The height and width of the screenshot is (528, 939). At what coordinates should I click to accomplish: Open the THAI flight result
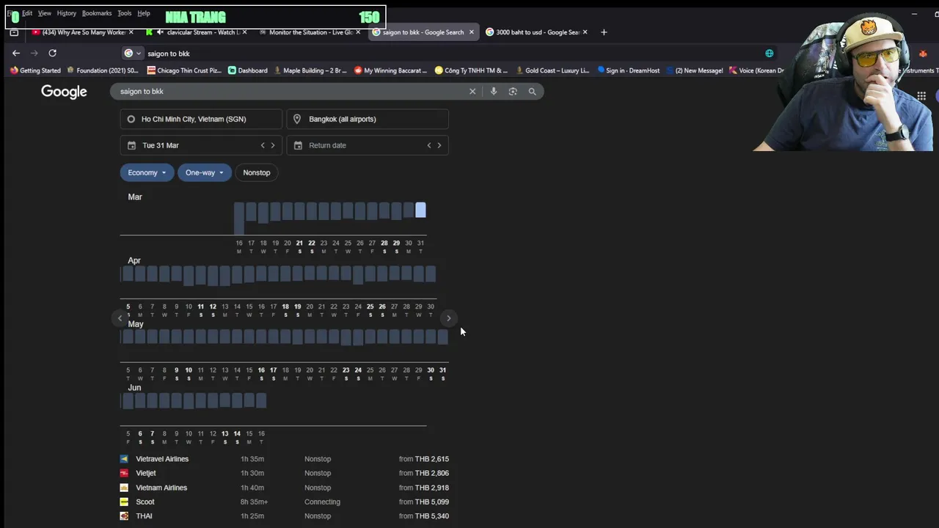coord(285,516)
